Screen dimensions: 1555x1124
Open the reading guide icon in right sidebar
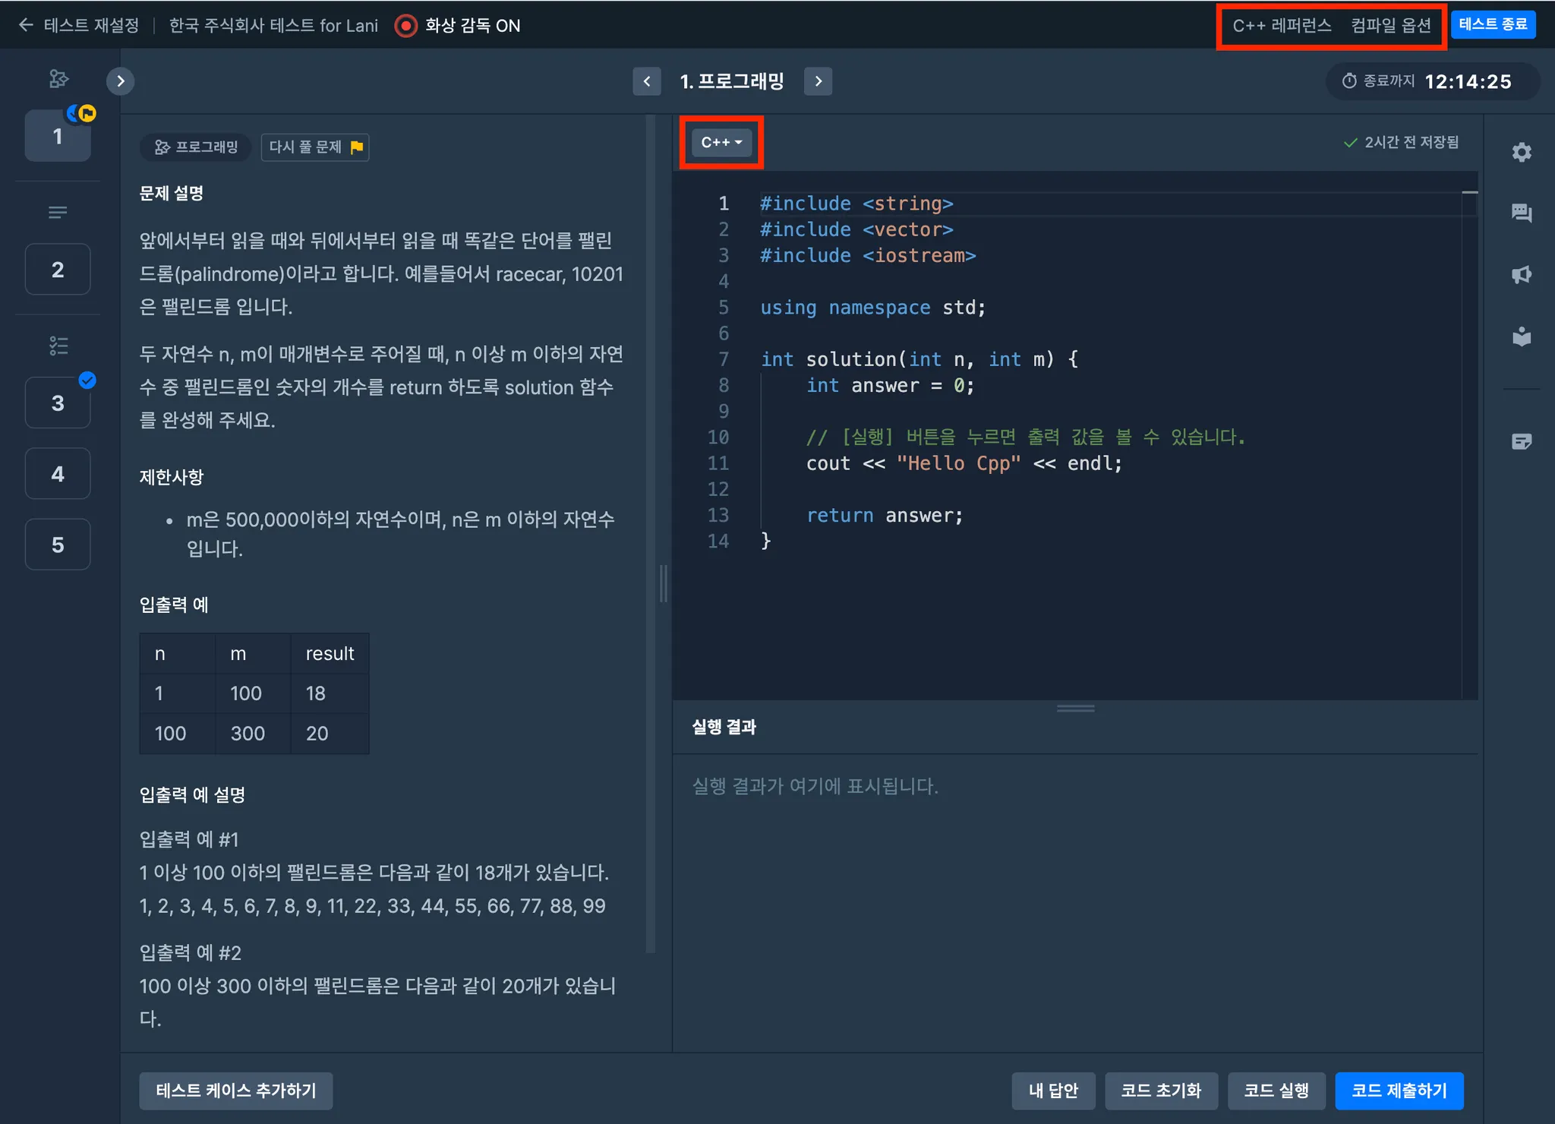(1521, 336)
